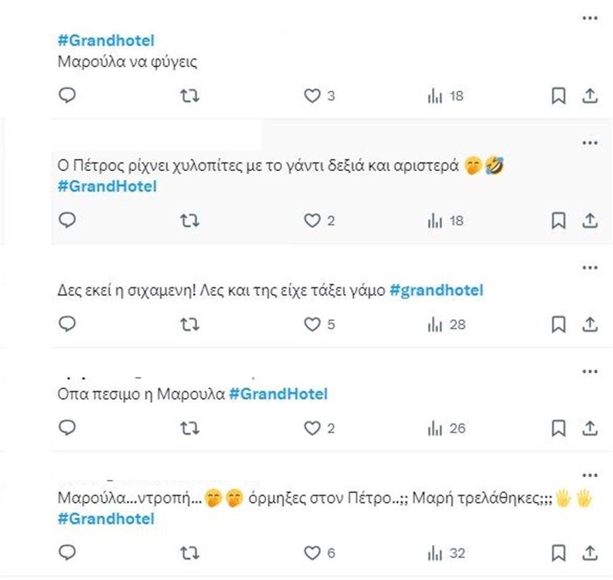Like the tweet with 6 likes

[x=313, y=553]
